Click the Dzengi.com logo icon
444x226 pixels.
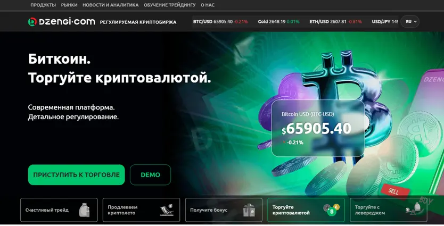tap(32, 21)
